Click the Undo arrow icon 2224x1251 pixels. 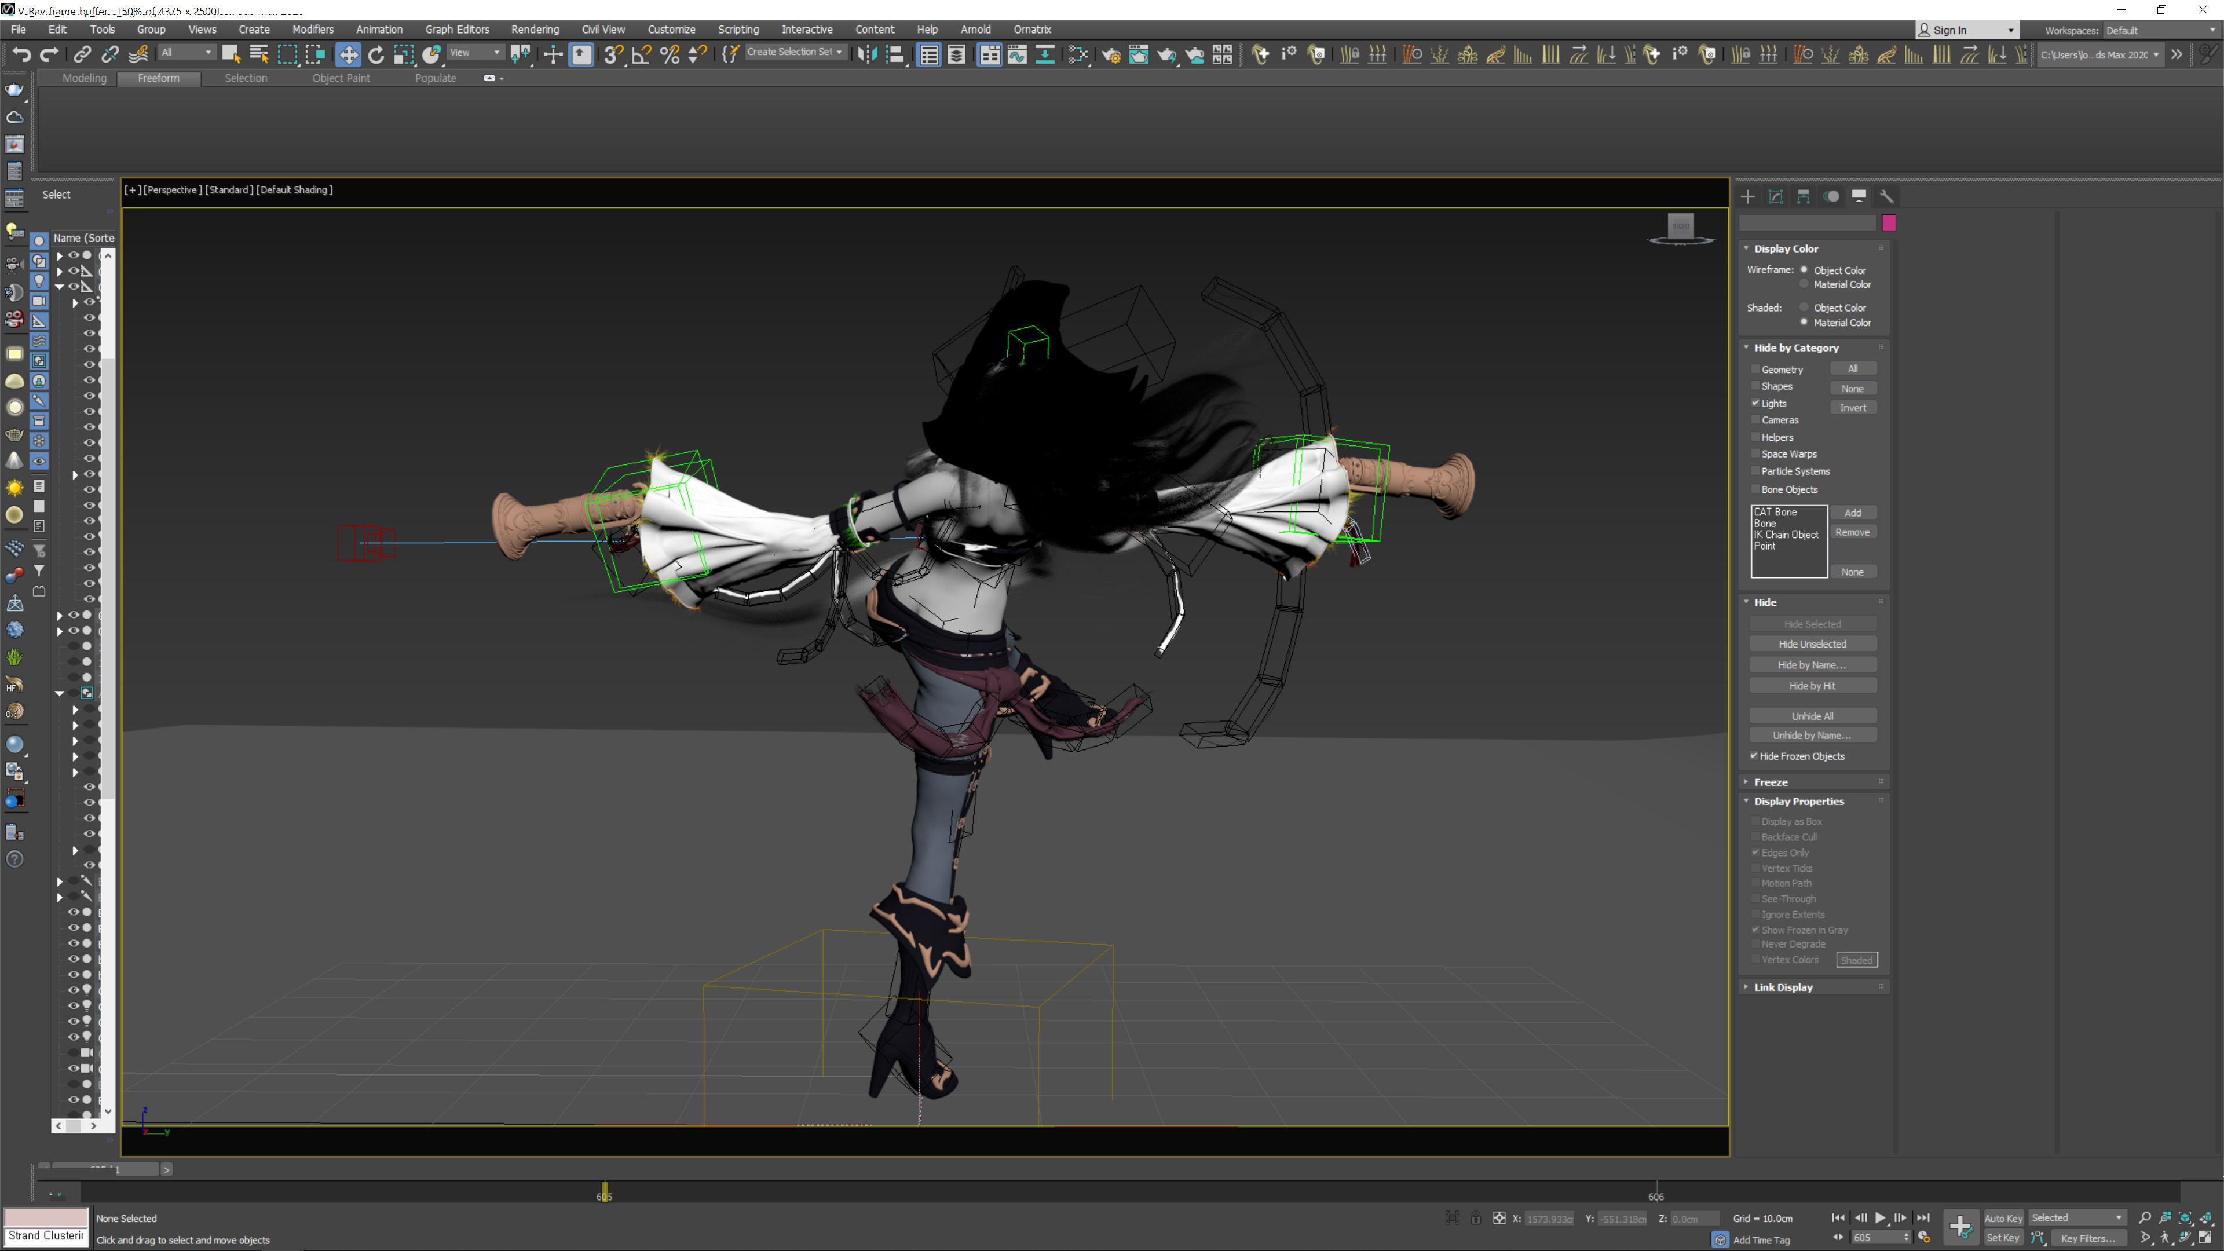[21, 54]
